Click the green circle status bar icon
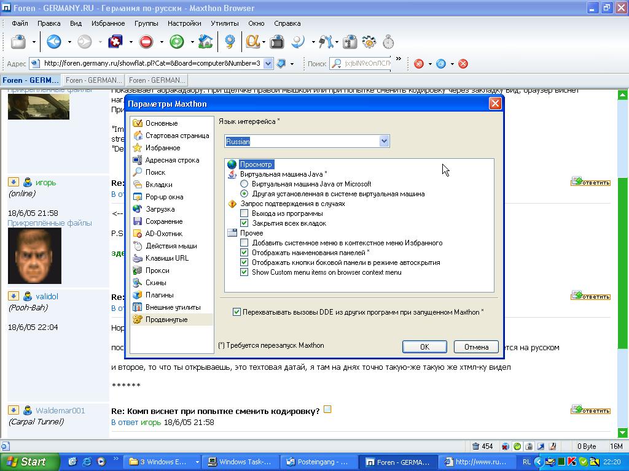The image size is (629, 471). click(x=517, y=446)
